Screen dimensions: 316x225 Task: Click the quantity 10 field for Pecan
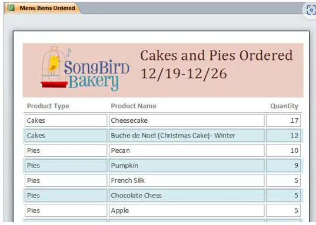coord(283,150)
